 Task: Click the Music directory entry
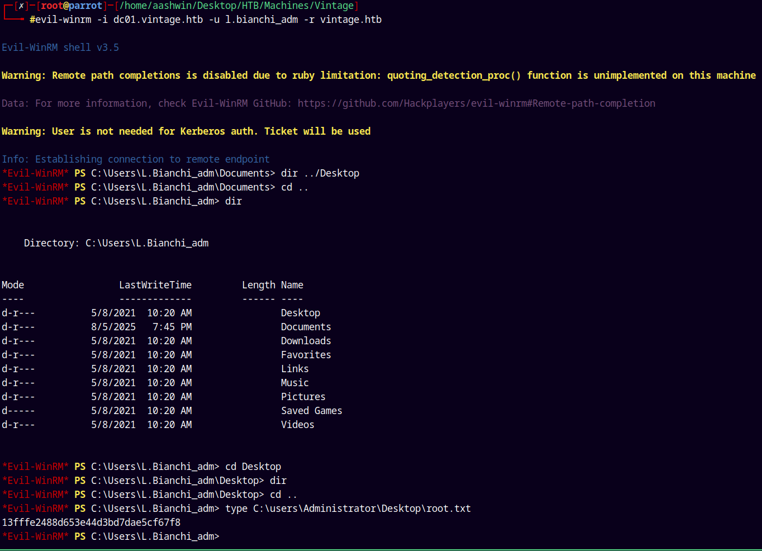295,383
